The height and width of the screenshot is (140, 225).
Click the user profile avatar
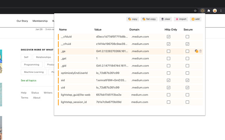point(214,10)
